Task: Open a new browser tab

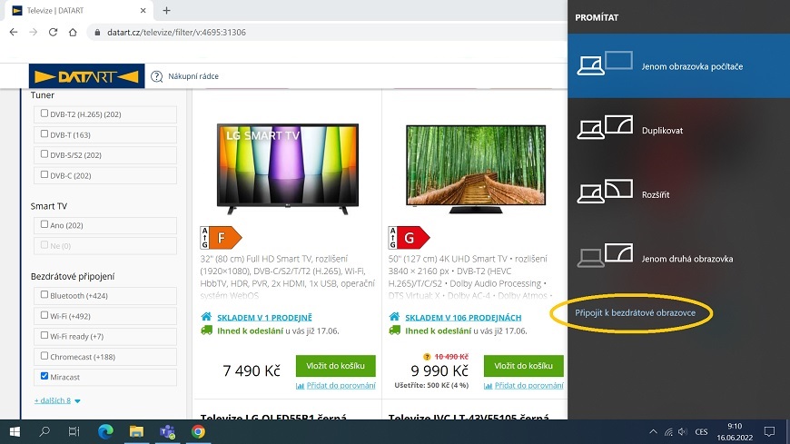Action: [x=166, y=10]
